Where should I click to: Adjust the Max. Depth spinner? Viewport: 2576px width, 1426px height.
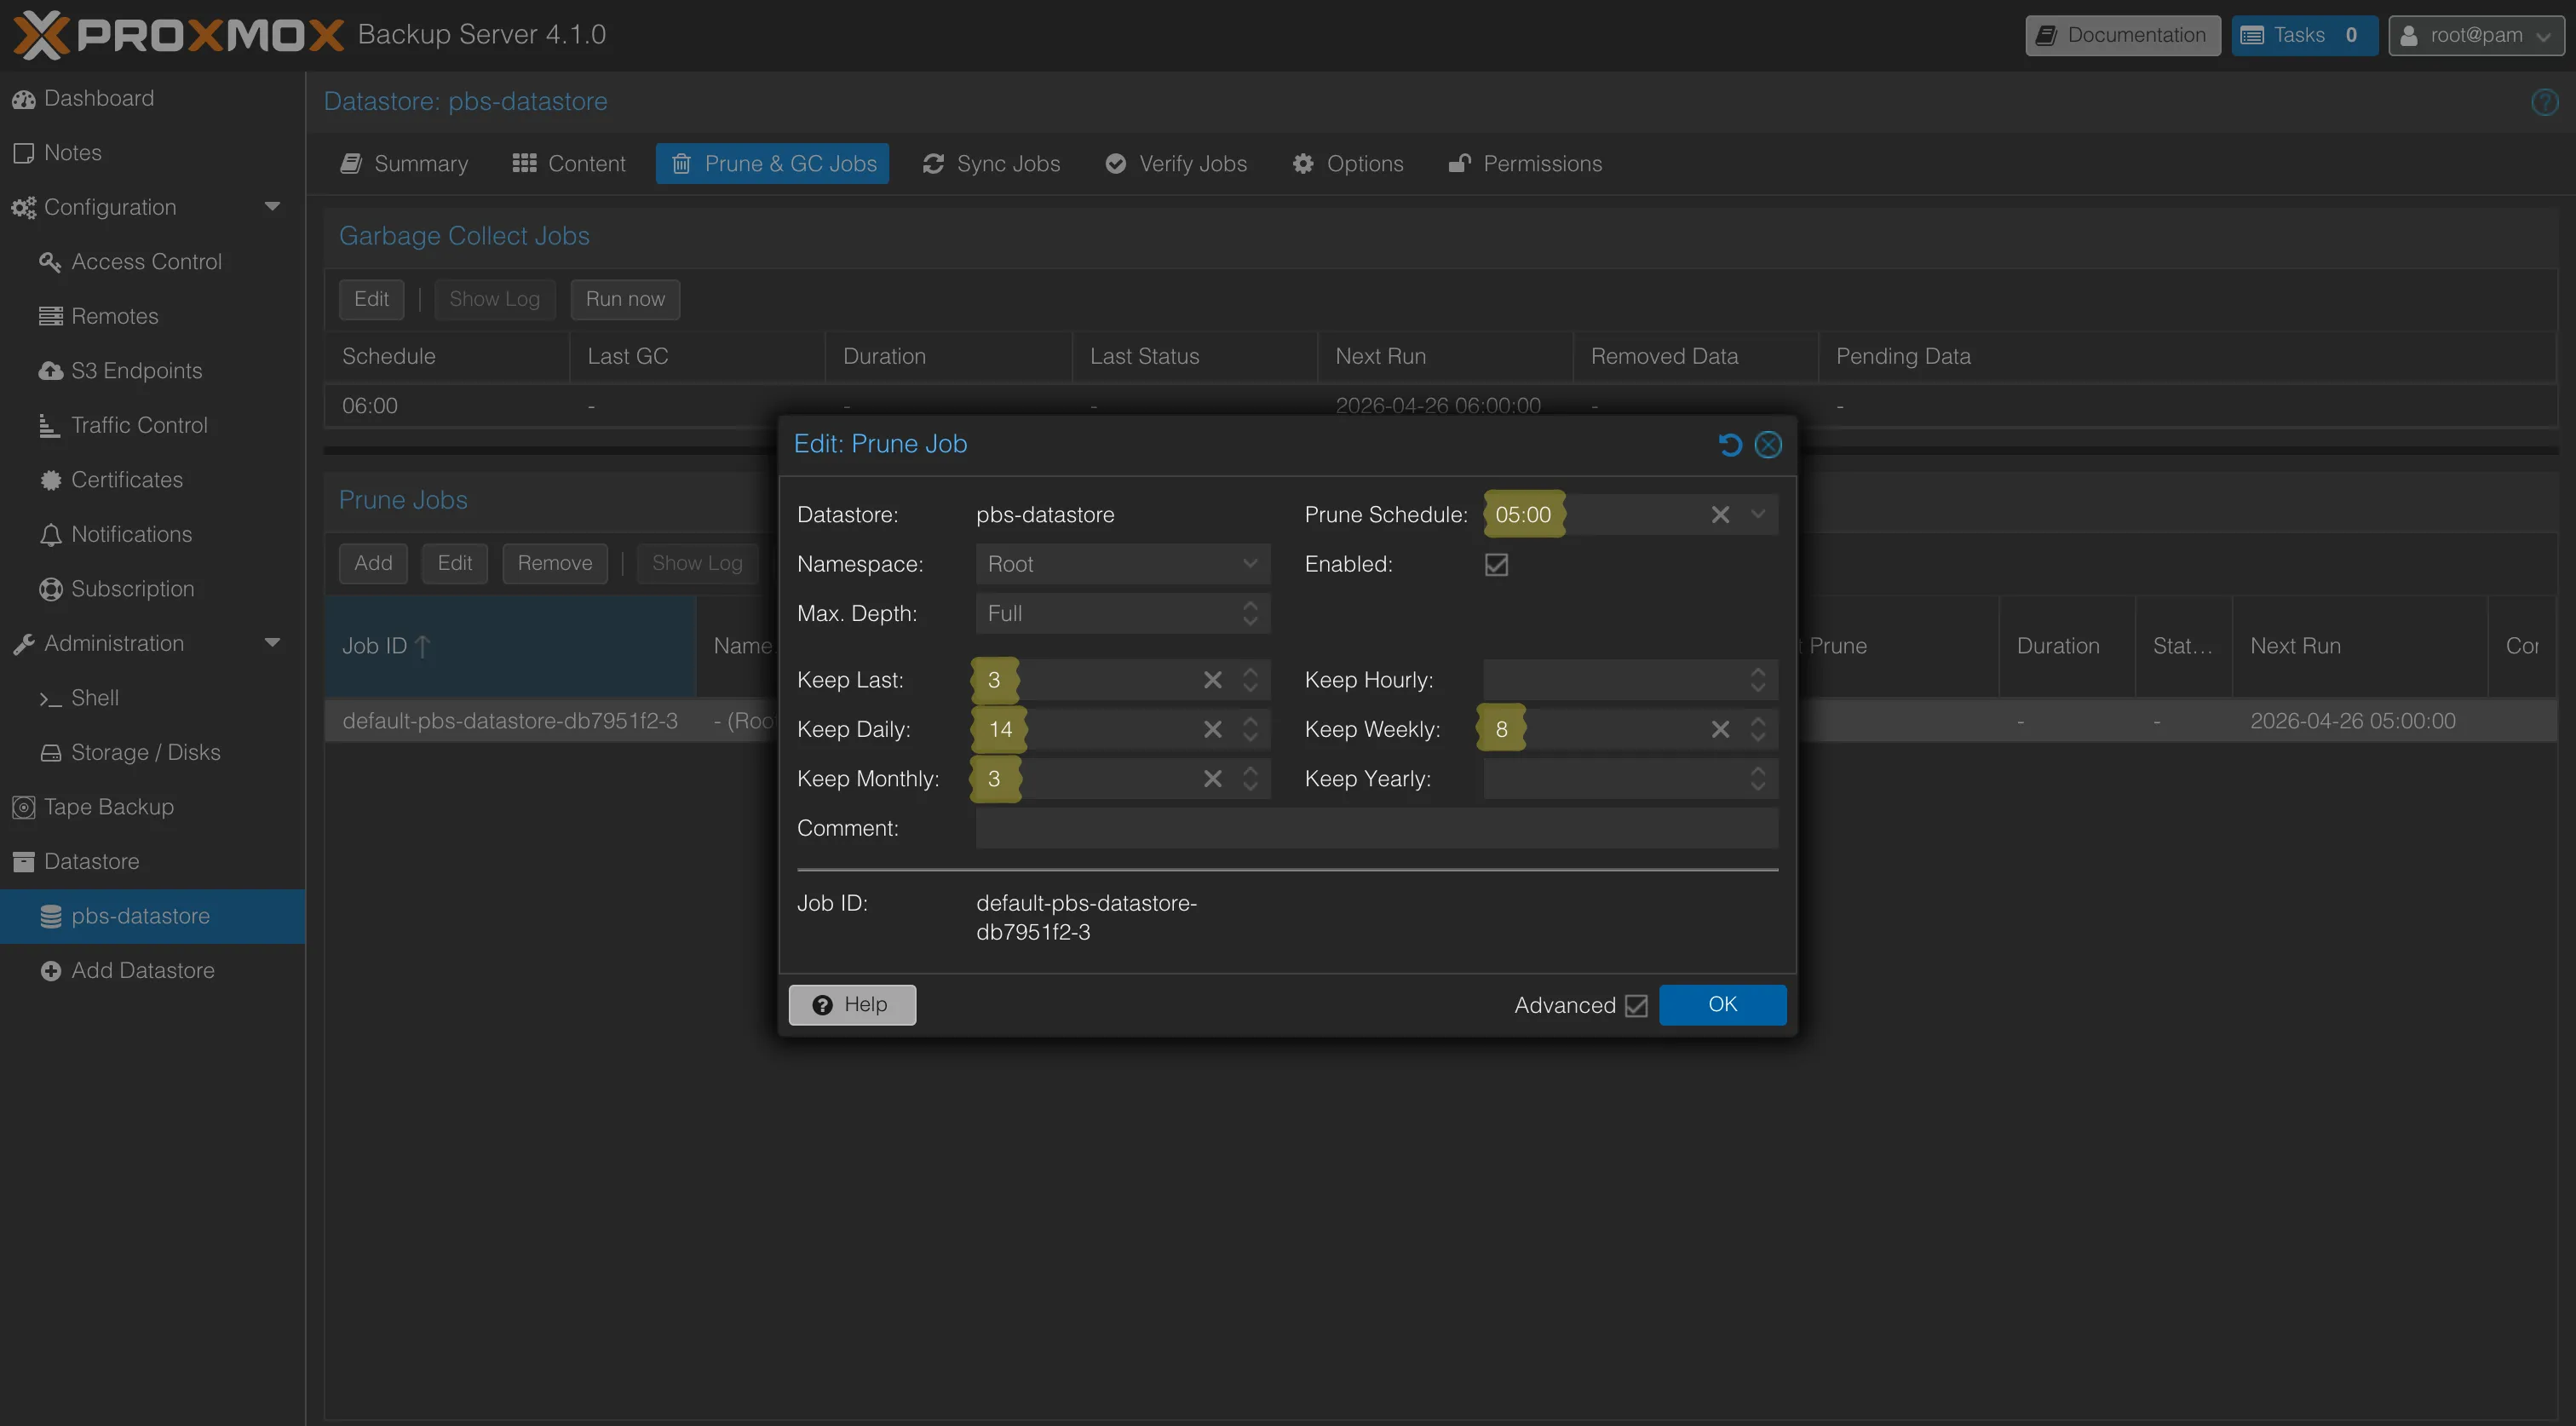[1250, 614]
